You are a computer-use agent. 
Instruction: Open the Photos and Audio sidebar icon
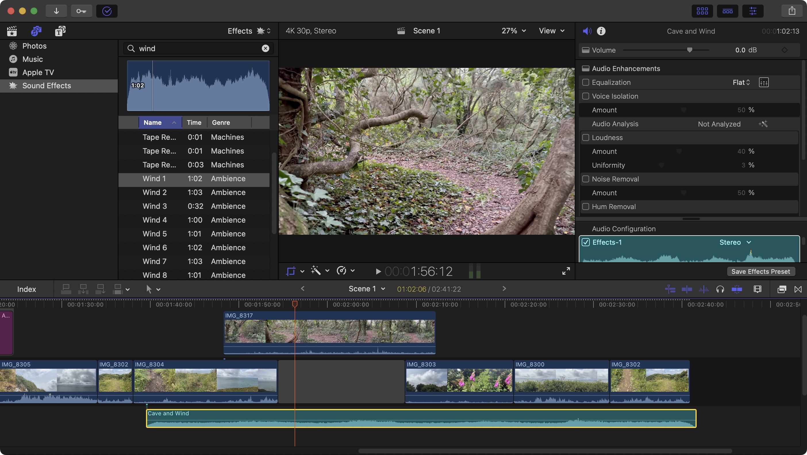(36, 31)
